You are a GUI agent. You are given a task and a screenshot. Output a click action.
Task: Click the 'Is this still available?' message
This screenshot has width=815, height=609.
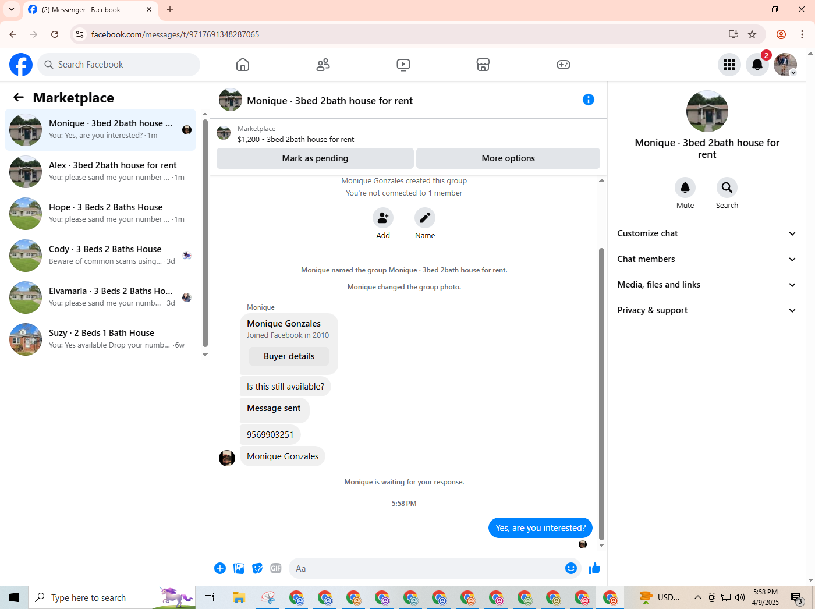[285, 387]
